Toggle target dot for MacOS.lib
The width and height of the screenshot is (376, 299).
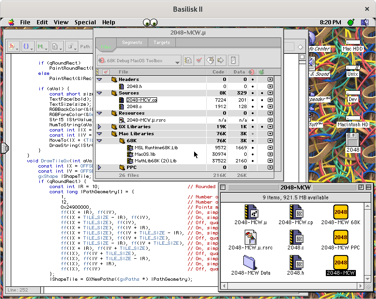pos(253,154)
